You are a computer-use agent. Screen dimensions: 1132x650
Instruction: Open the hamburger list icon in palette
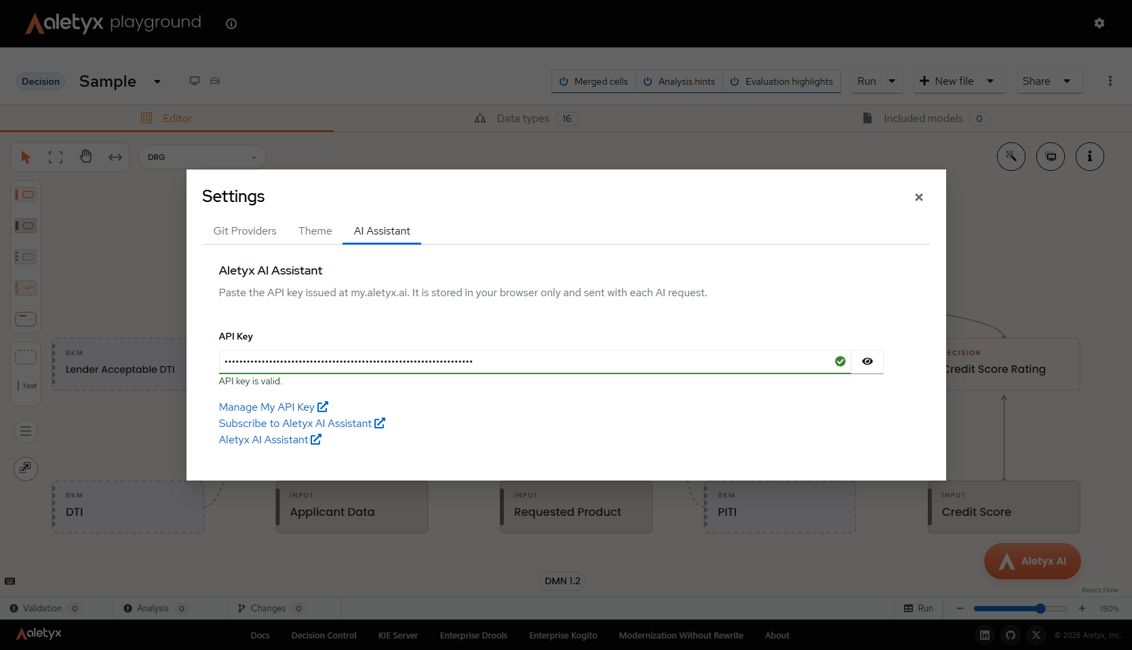point(26,431)
